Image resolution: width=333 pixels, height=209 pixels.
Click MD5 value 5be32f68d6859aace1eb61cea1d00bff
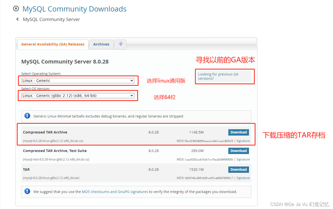209,141
